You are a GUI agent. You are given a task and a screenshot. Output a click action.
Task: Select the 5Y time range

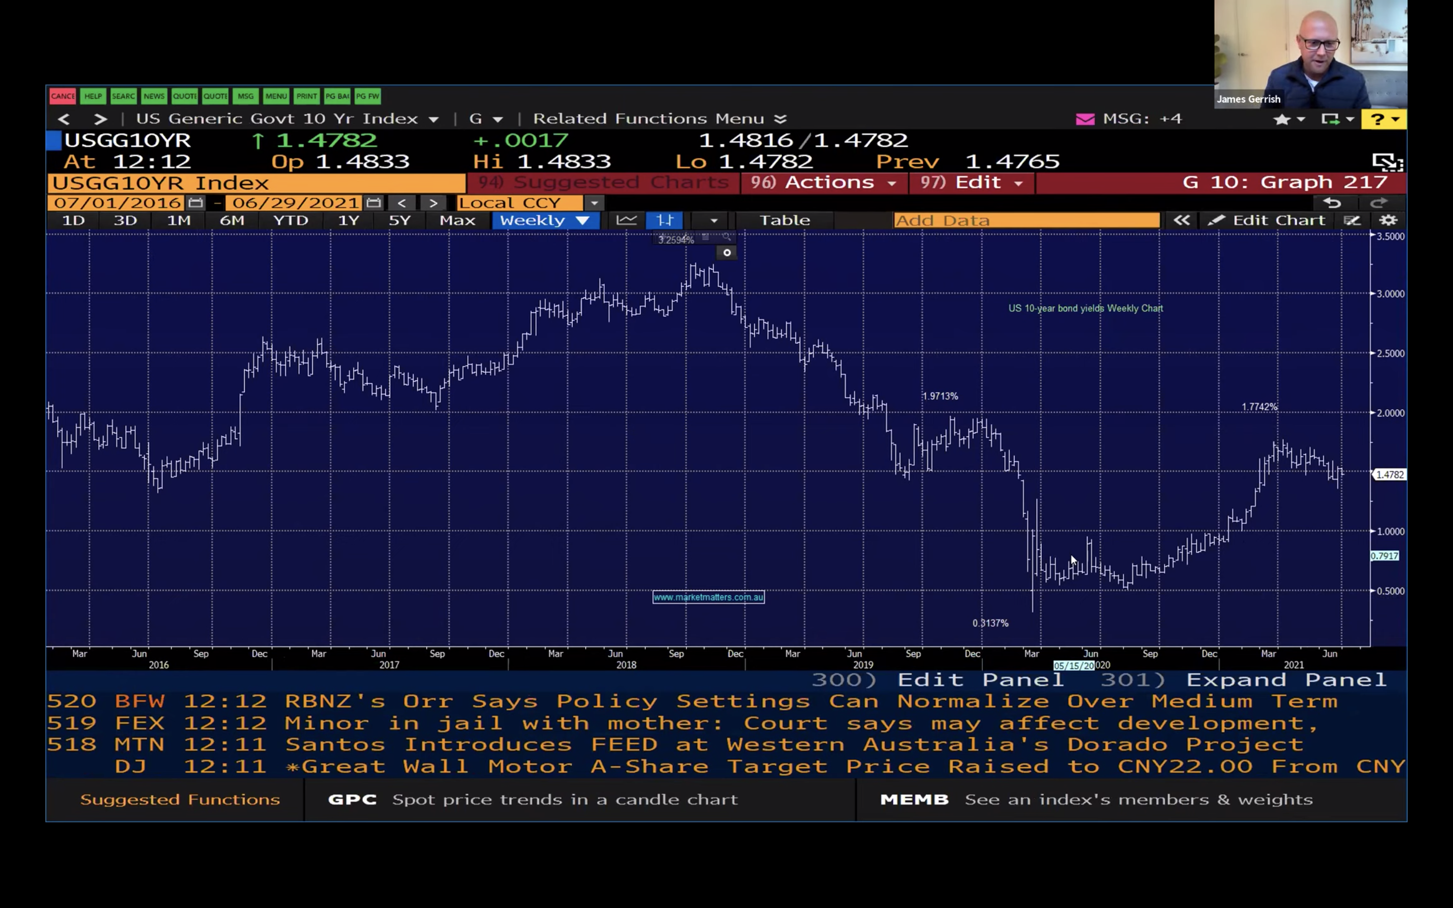(x=399, y=220)
